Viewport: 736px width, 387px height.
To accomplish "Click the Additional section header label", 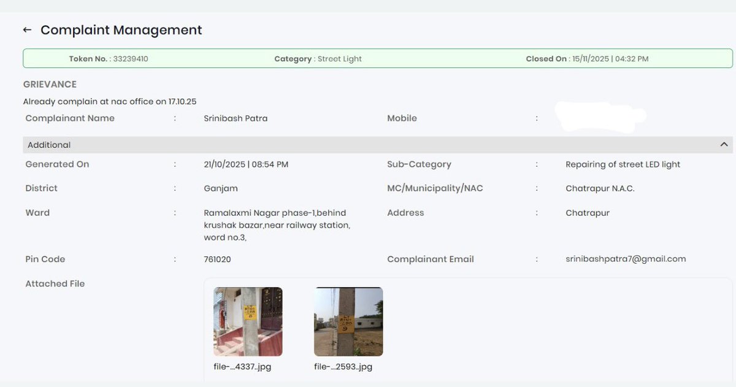I will (49, 145).
